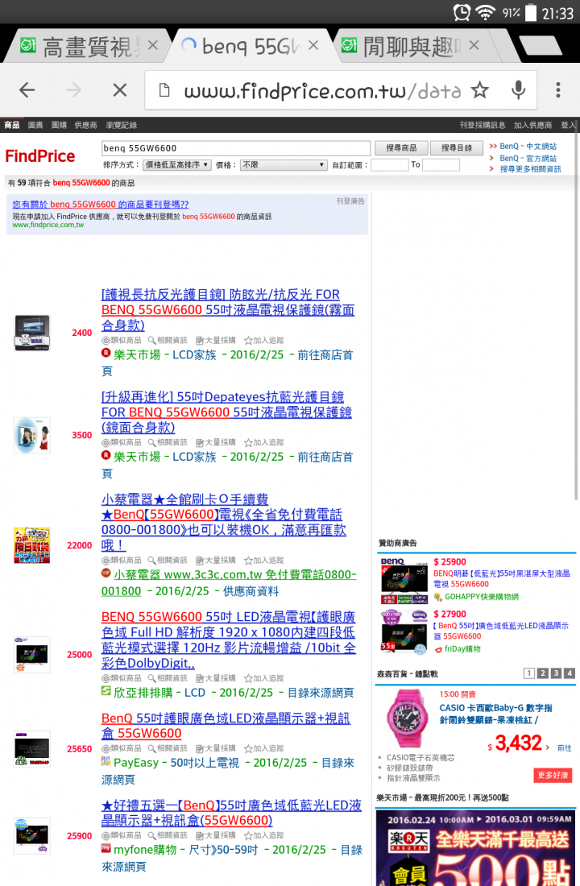Click 加入追蹤 star for the 25000 item
The width and height of the screenshot is (580, 886).
pos(263,678)
